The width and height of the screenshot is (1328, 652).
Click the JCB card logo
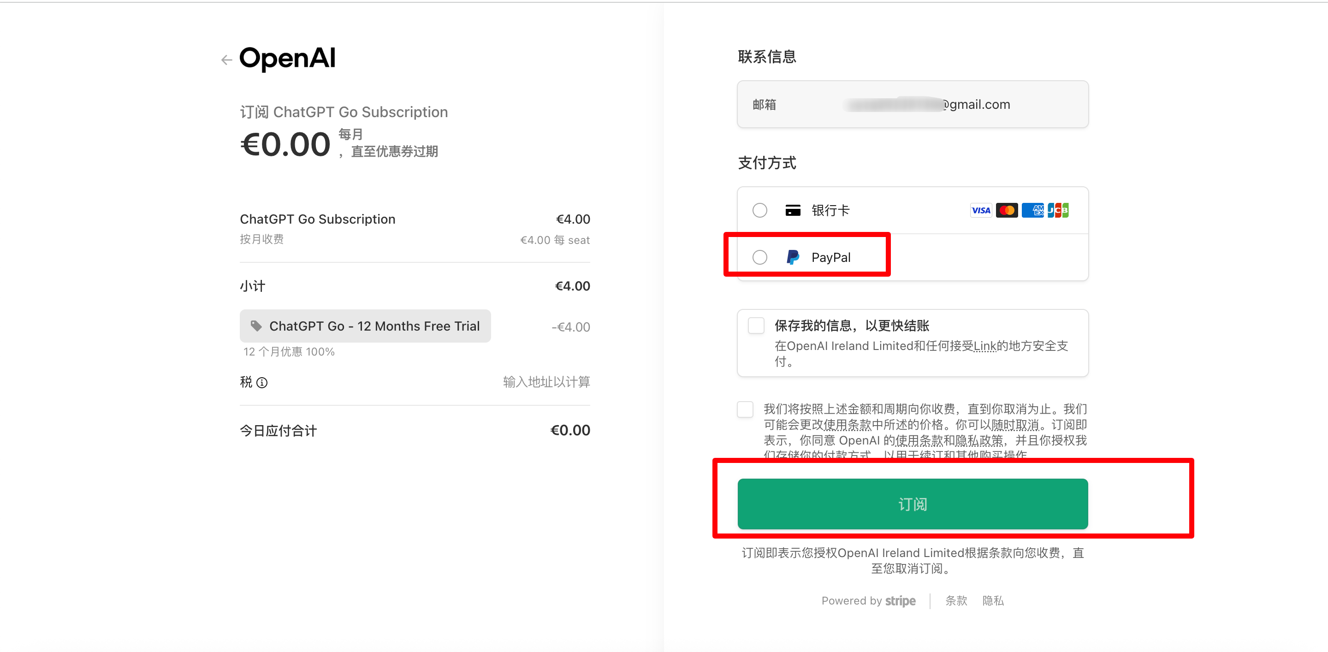click(x=1058, y=210)
